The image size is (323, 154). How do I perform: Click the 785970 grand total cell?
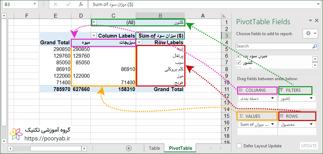(x=55, y=89)
